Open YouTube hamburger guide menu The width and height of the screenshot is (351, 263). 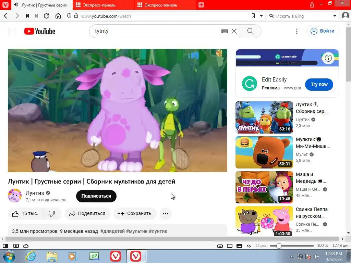tap(12, 31)
